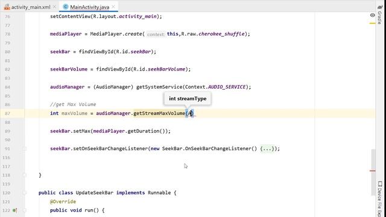Screen dimensions: 386x217
Task: Close the MainActivity.java tab
Action: [113, 7]
